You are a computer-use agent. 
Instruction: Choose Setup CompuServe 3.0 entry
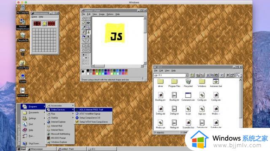point(94,118)
